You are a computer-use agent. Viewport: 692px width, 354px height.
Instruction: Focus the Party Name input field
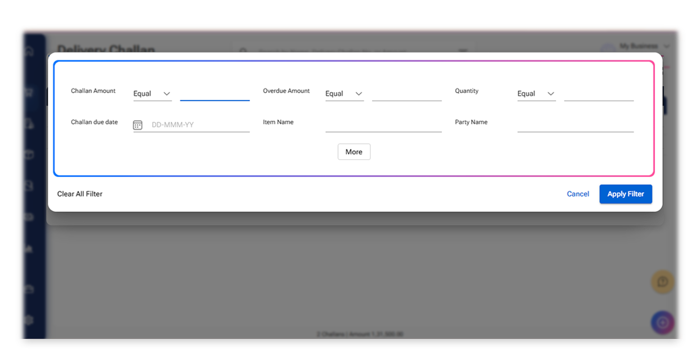coord(575,125)
